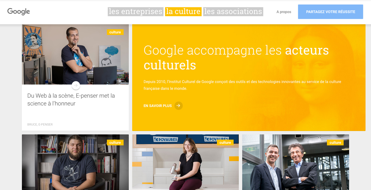Click the culture tag on the bearded man card
371x190 pixels.
(x=115, y=142)
